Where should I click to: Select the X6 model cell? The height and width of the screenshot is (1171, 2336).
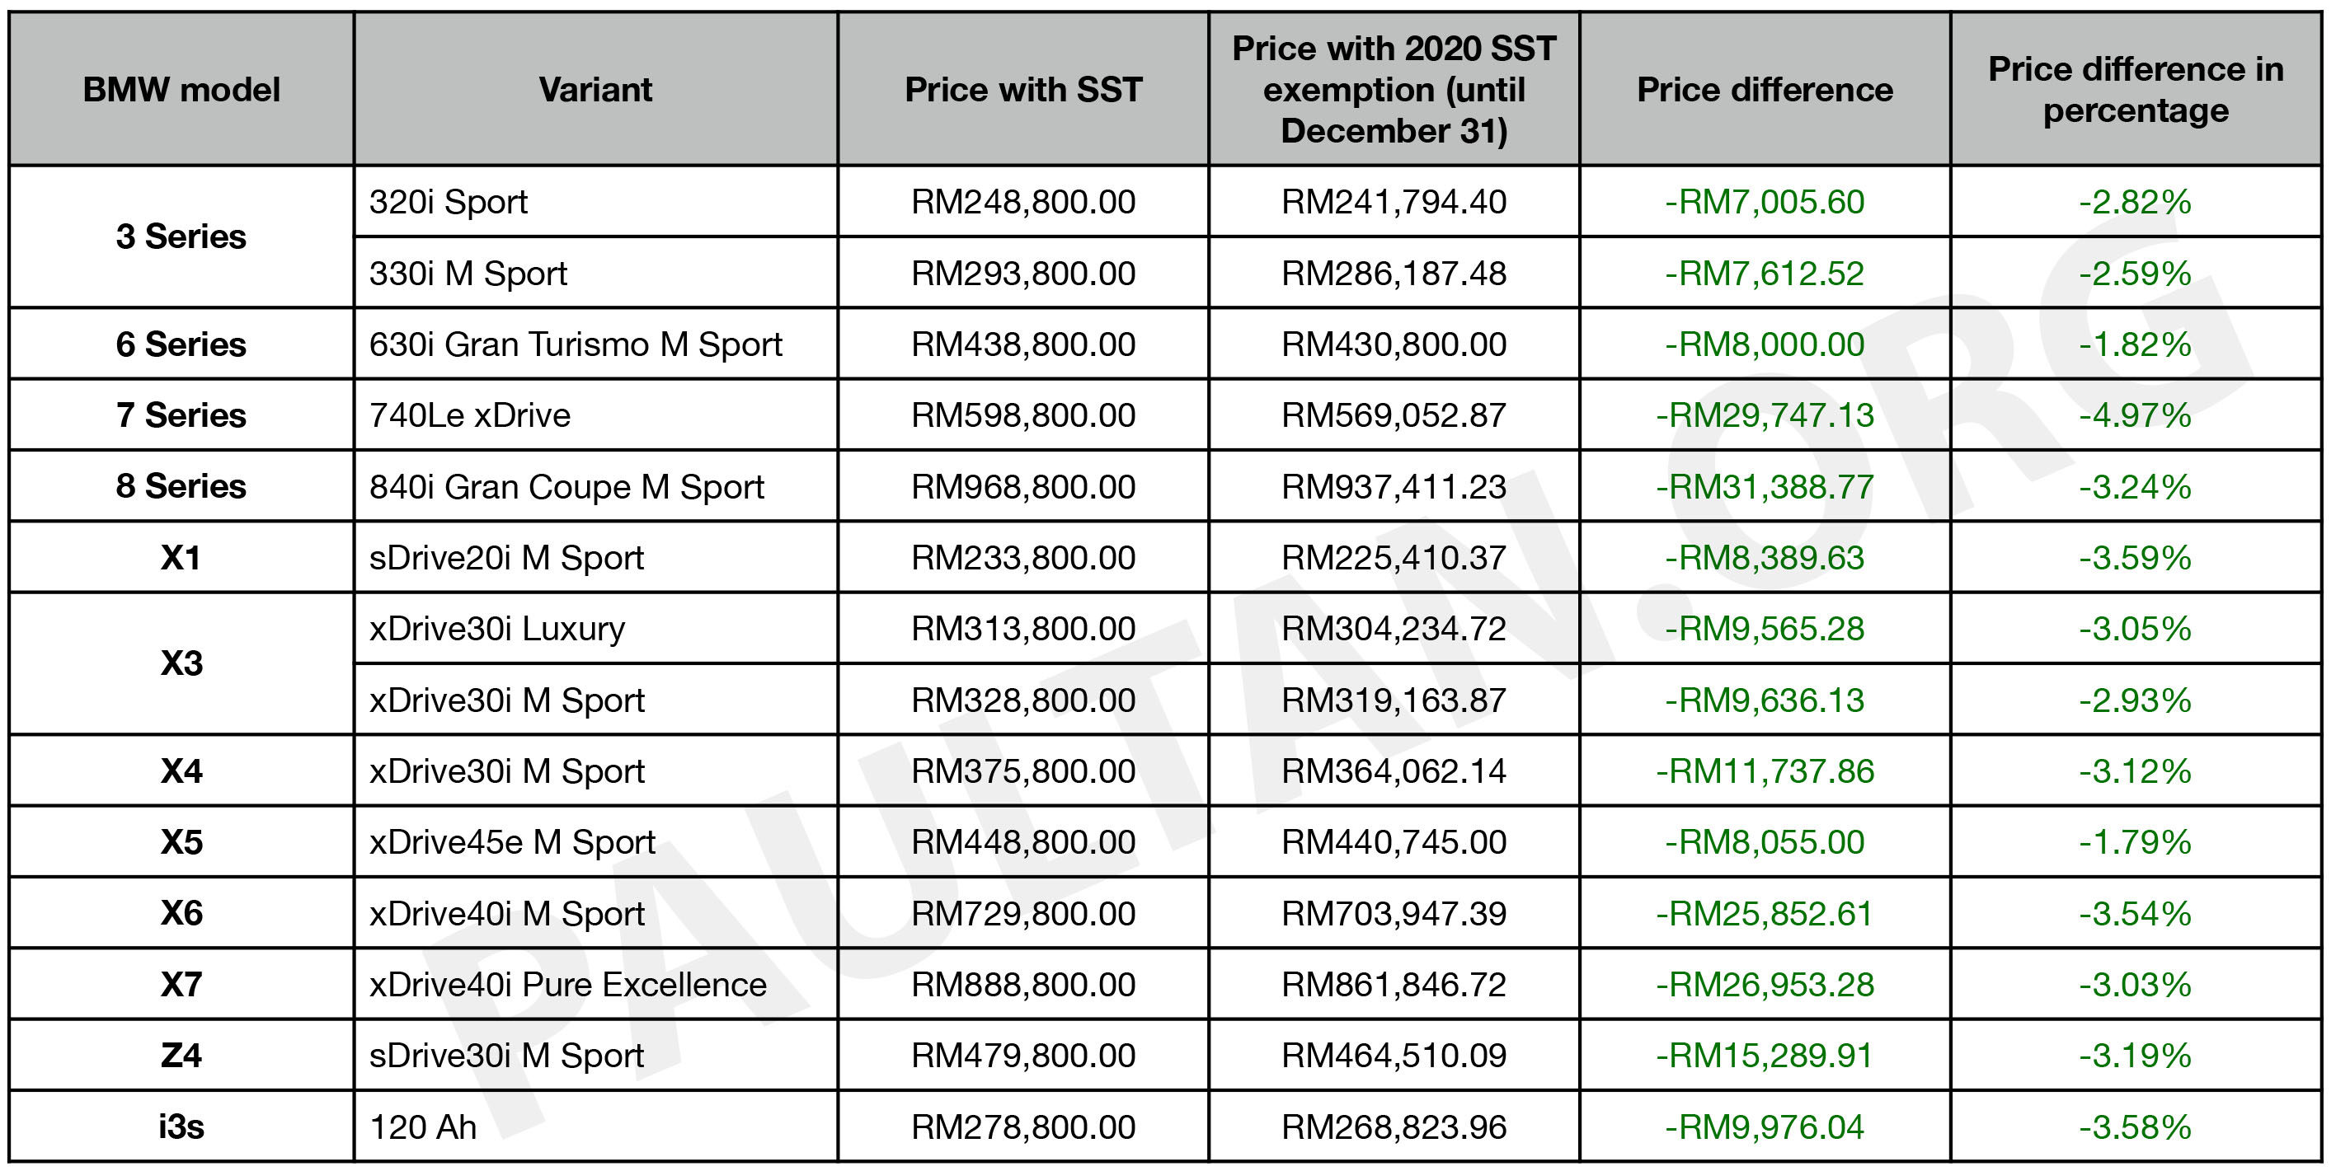click(181, 913)
